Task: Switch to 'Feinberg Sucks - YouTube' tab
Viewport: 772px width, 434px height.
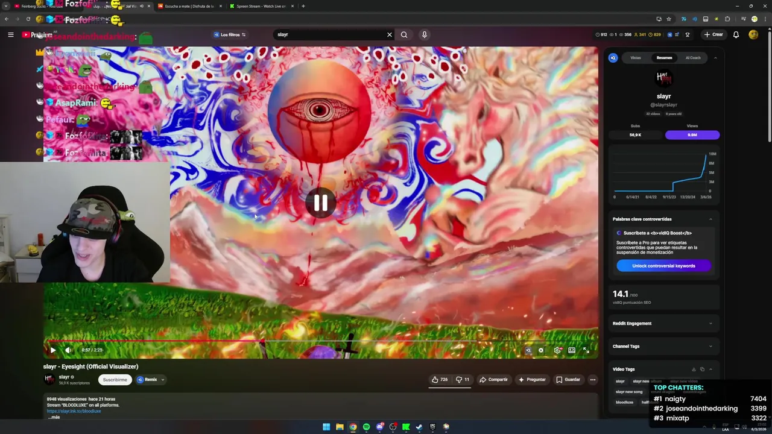Action: [45, 6]
